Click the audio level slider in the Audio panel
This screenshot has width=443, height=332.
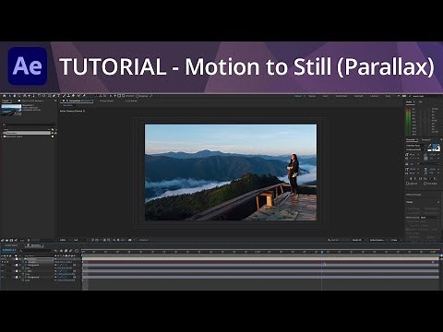click(x=425, y=119)
